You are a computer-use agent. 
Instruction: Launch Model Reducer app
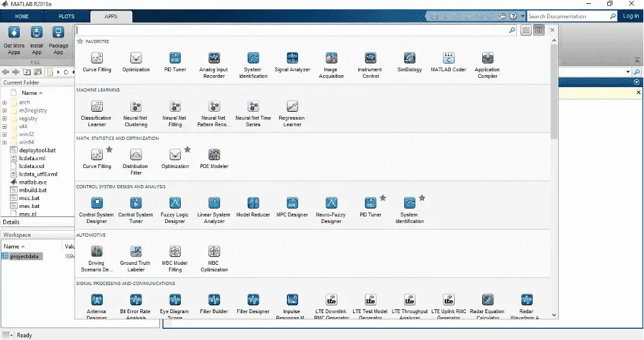(254, 207)
